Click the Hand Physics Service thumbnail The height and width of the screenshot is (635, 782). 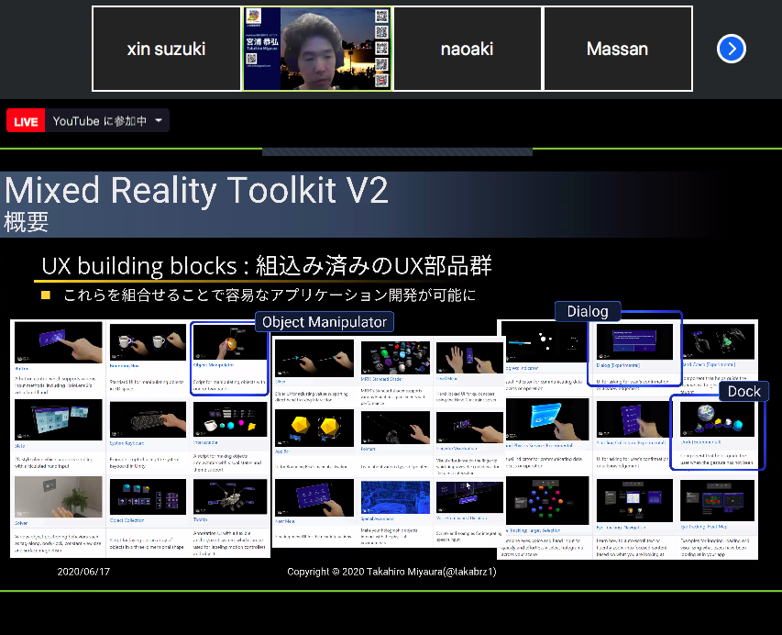click(547, 419)
